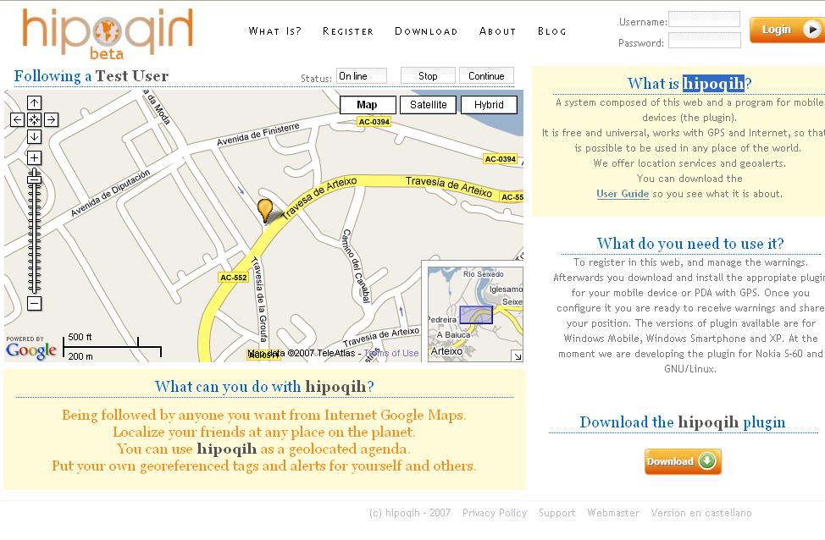Click the Arteixo label in overview map
This screenshot has height=540, width=825.
[446, 351]
